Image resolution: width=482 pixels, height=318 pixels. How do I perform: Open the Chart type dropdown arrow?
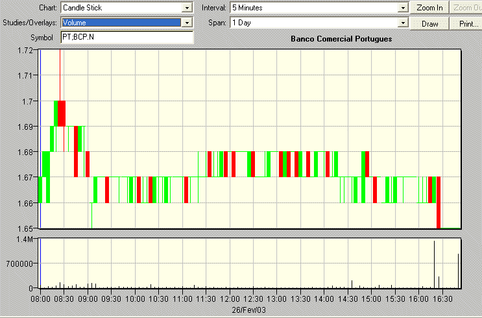pyautogui.click(x=187, y=8)
